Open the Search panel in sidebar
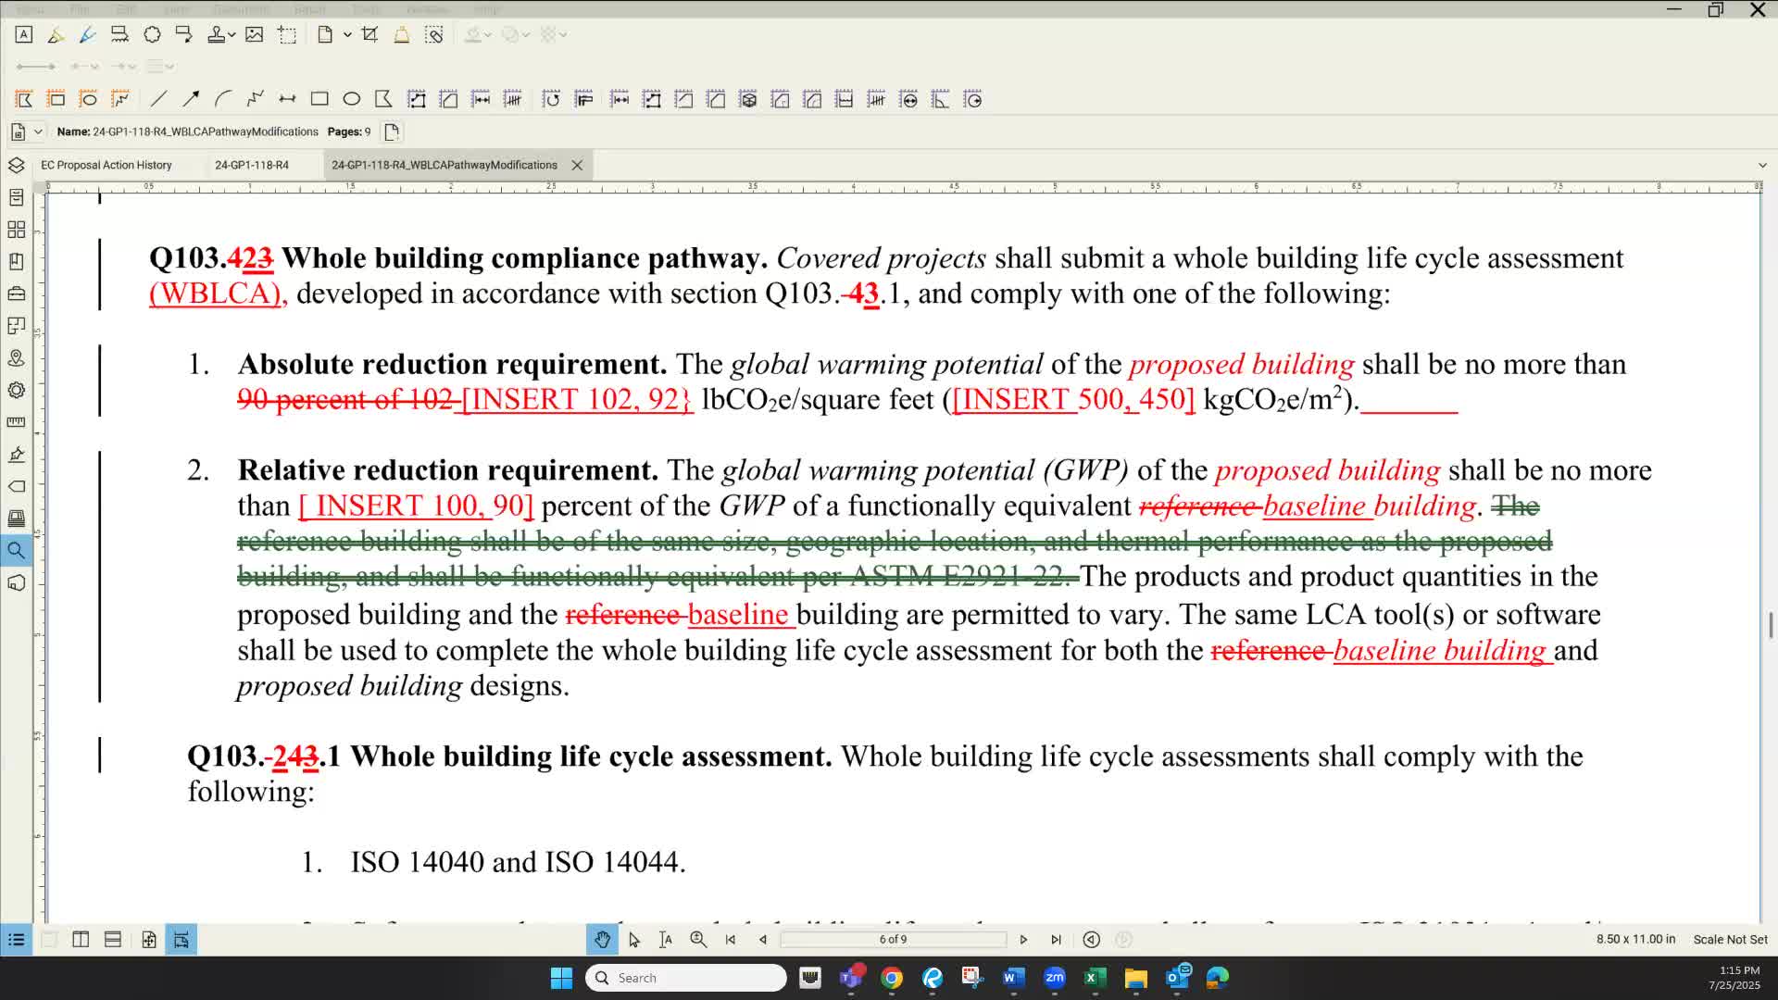The width and height of the screenshot is (1778, 1000). [16, 551]
